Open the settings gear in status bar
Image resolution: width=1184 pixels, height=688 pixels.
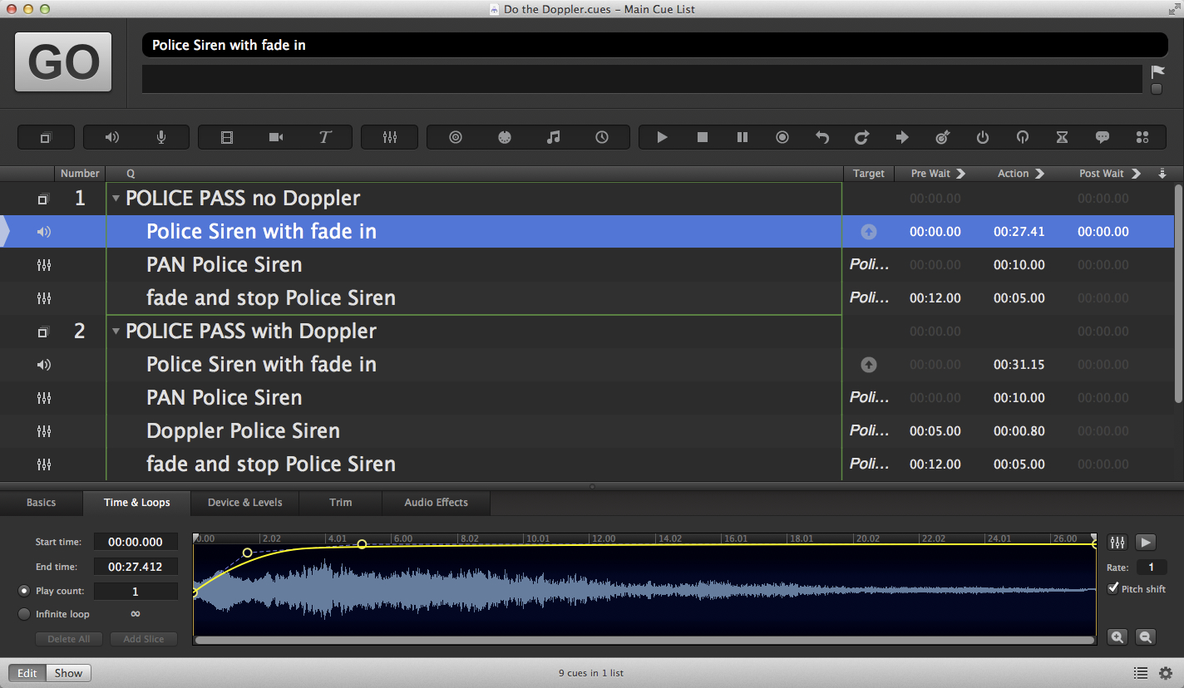[x=1166, y=673]
